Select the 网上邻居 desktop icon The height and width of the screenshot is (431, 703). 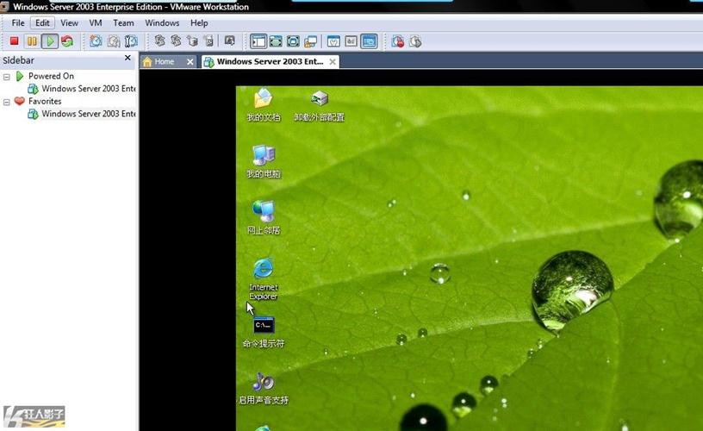(264, 218)
